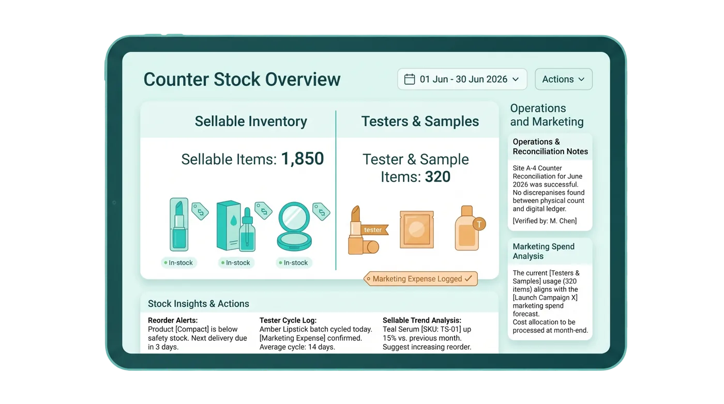Click the price tag beside the lipstick
The width and height of the screenshot is (724, 404).
pyautogui.click(x=200, y=211)
